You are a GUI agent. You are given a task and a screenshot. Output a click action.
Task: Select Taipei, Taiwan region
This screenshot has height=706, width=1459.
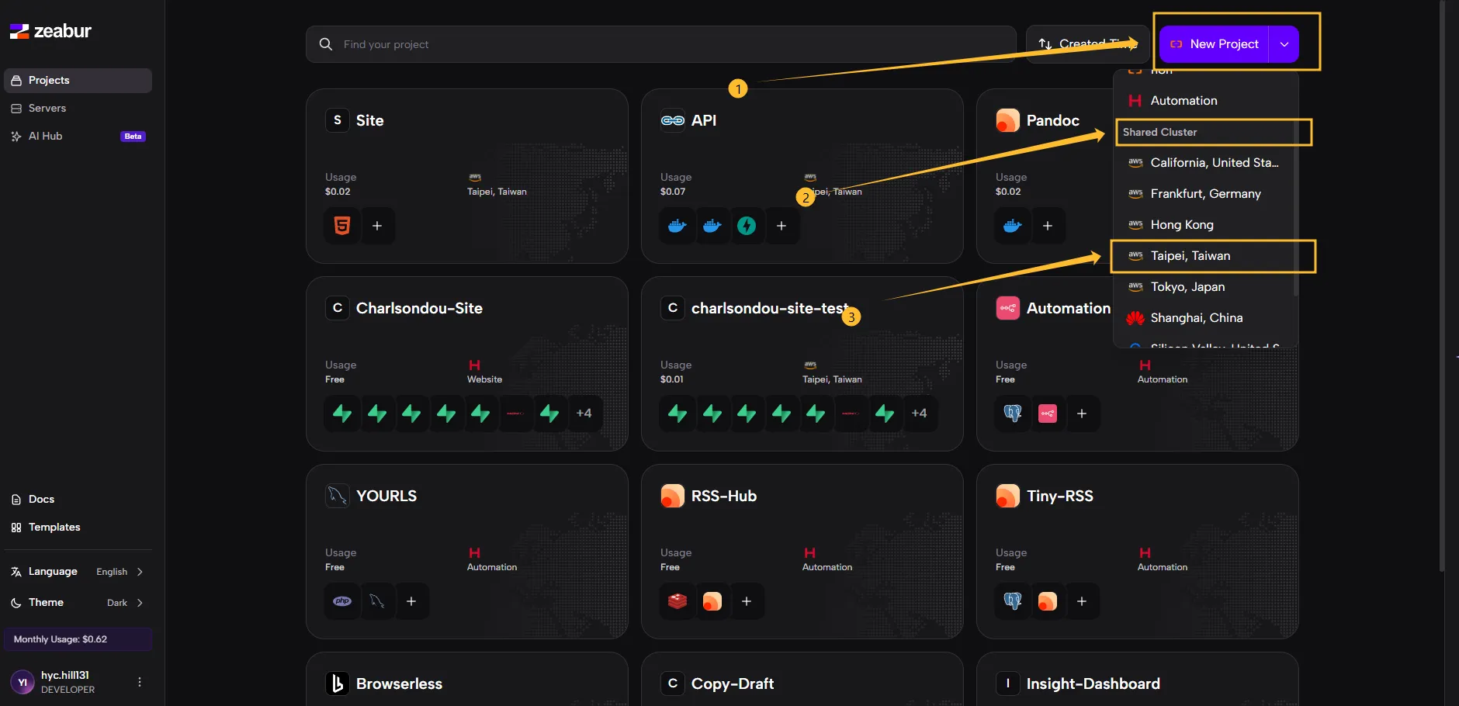[1190, 256]
